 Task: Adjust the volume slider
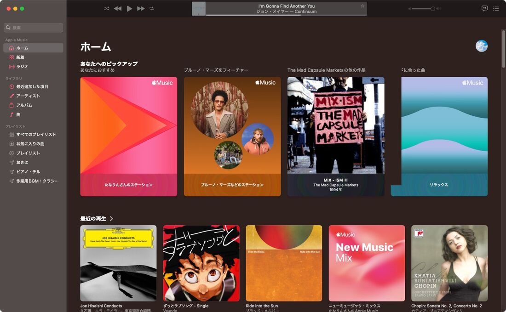click(423, 9)
